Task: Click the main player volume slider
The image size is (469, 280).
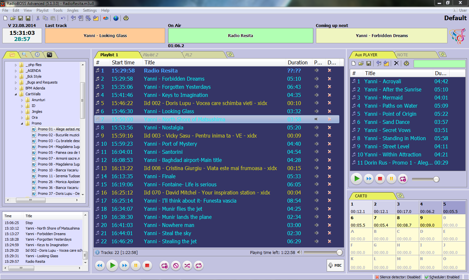Action: pos(323,252)
